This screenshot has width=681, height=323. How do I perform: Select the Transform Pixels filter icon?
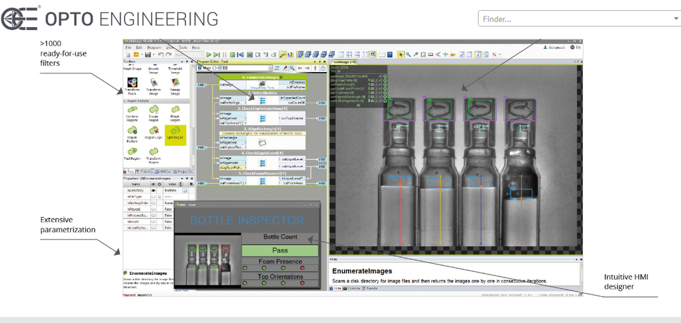pos(133,82)
